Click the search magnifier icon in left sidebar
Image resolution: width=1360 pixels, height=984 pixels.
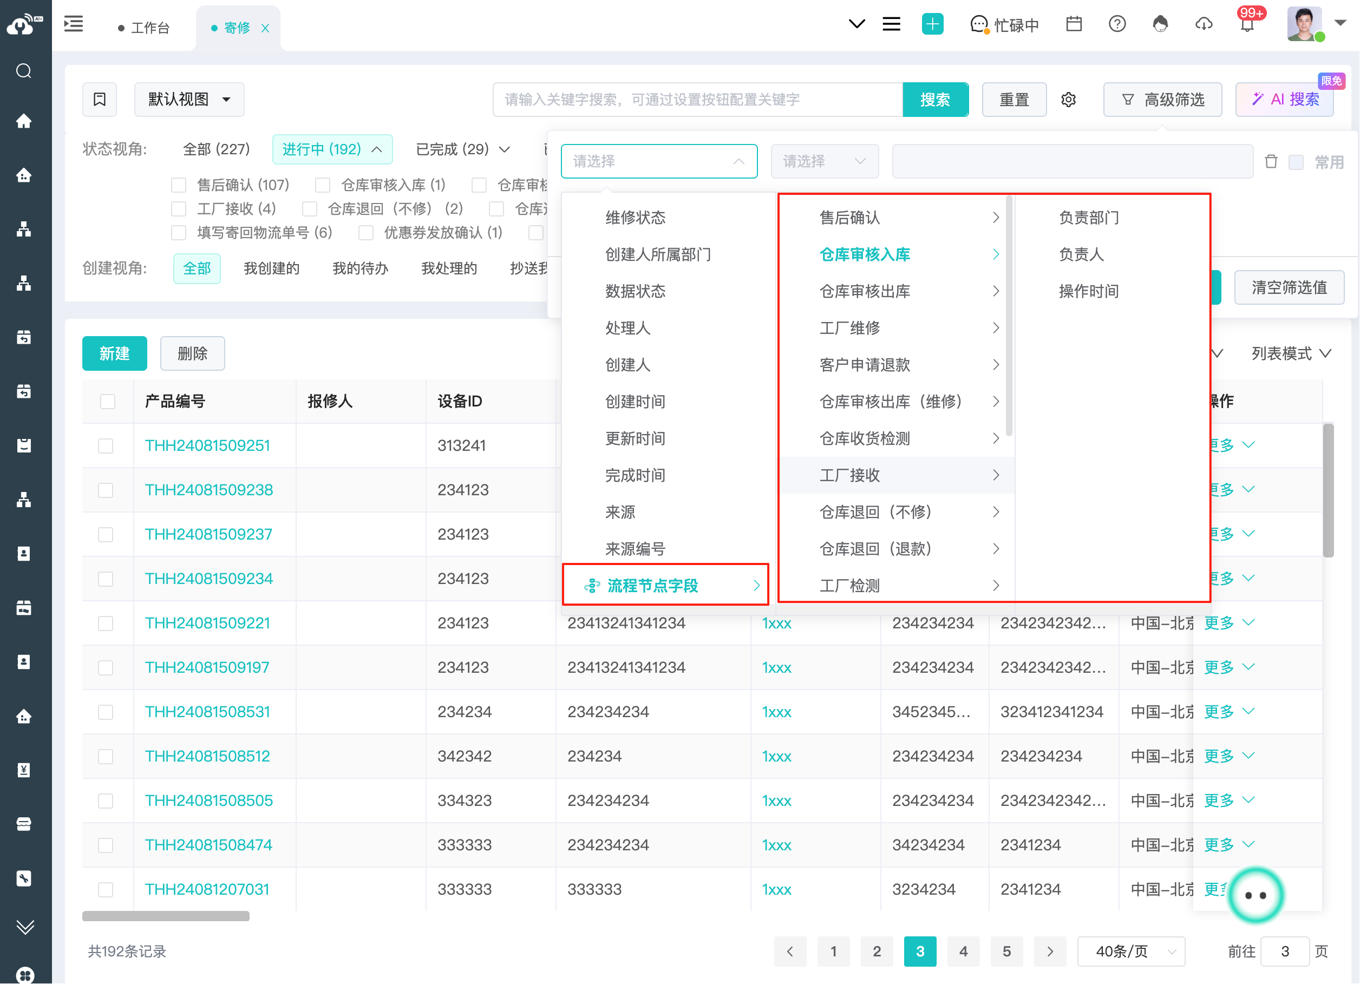[x=24, y=71]
